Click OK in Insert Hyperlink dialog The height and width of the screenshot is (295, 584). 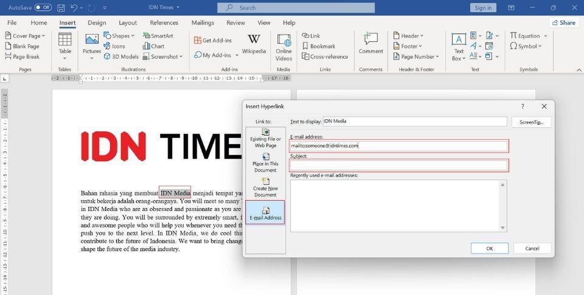click(x=489, y=248)
